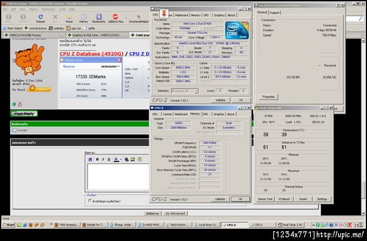The height and width of the screenshot is (241, 367).
Task: Switch to the Graphics & VGA Zone tab
Action: click(96, 35)
